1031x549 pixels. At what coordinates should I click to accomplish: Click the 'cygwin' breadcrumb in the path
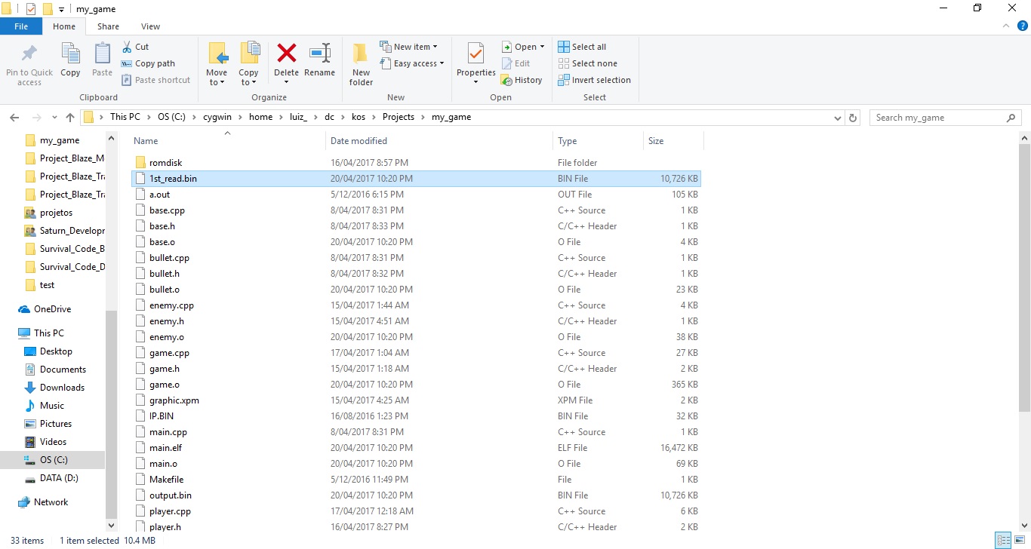[217, 117]
